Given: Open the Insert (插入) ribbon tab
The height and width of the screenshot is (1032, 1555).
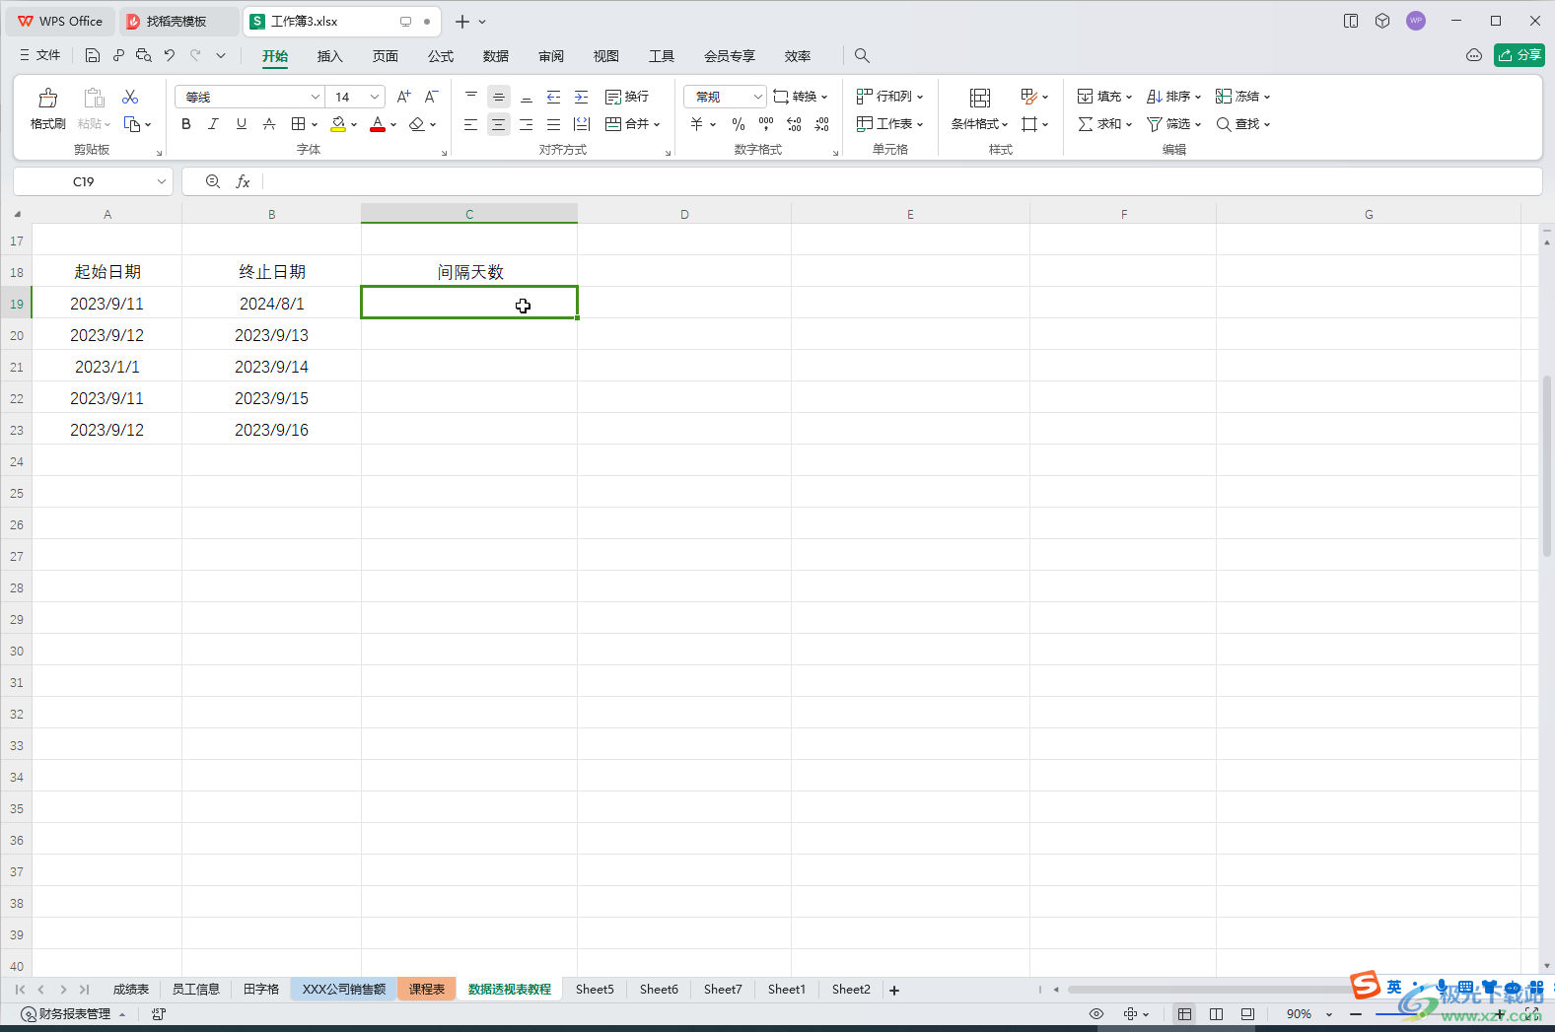Looking at the screenshot, I should coord(329,56).
